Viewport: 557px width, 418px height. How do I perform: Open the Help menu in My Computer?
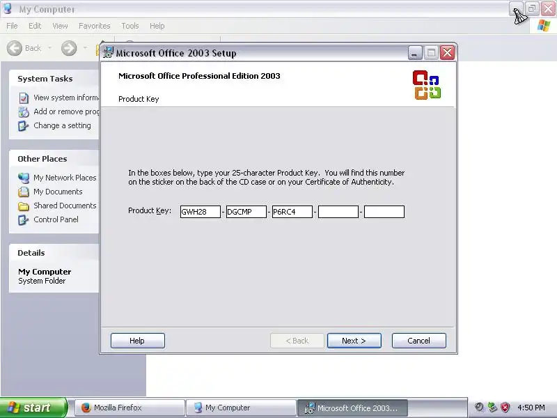(x=157, y=26)
